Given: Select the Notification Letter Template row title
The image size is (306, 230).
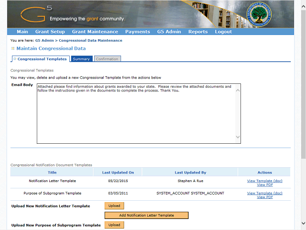Looking at the screenshot, I should coord(52,181).
